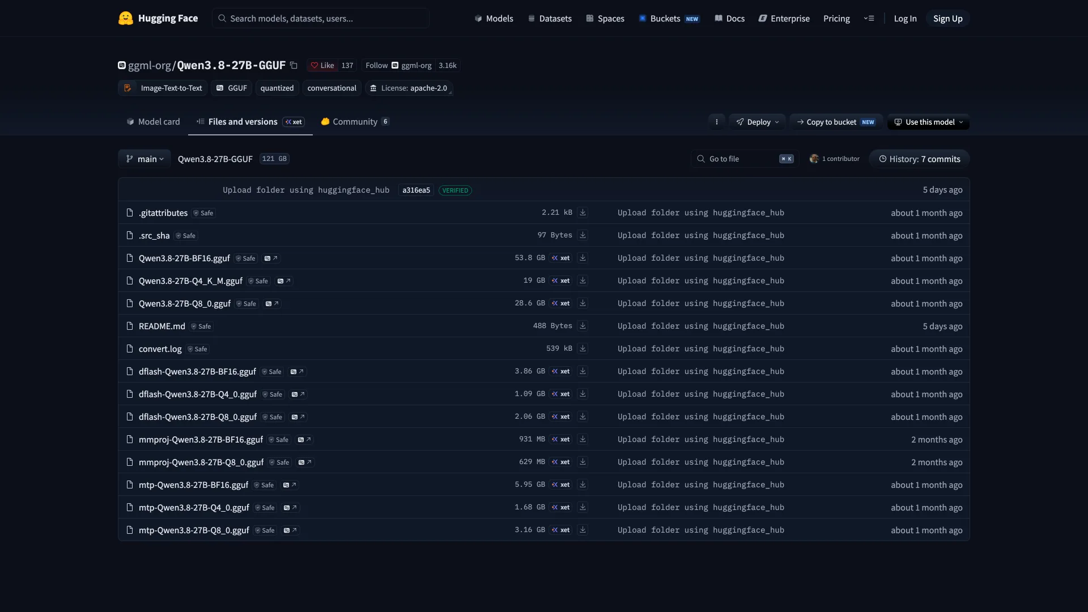Open the main branch selector
1088x612 pixels.
coord(144,159)
